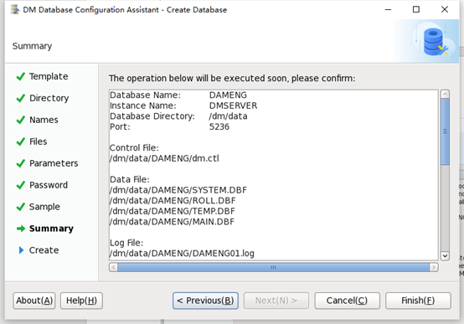464x324 pixels.
Task: Maximize the Configuration Assistant window
Action: tap(416, 10)
